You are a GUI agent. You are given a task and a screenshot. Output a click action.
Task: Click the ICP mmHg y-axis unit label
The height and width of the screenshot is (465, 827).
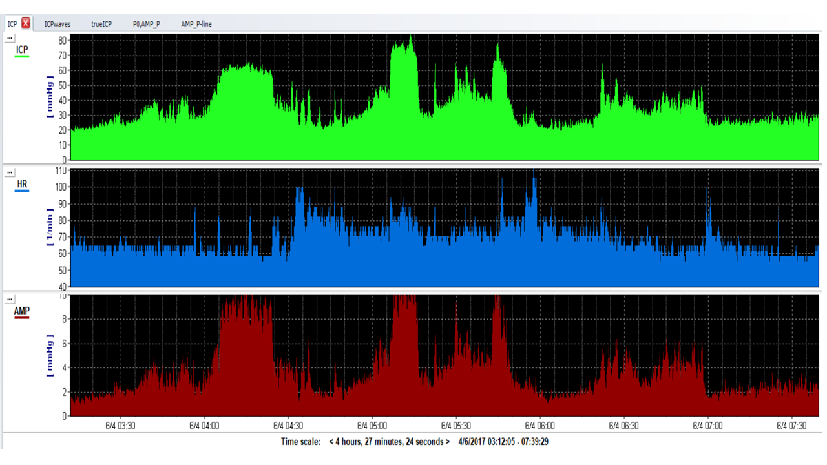pyautogui.click(x=50, y=97)
